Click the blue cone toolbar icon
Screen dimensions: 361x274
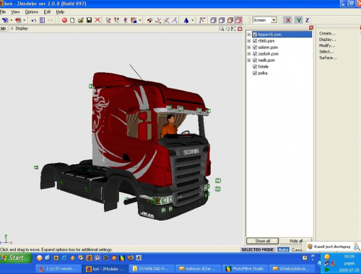click(x=186, y=20)
